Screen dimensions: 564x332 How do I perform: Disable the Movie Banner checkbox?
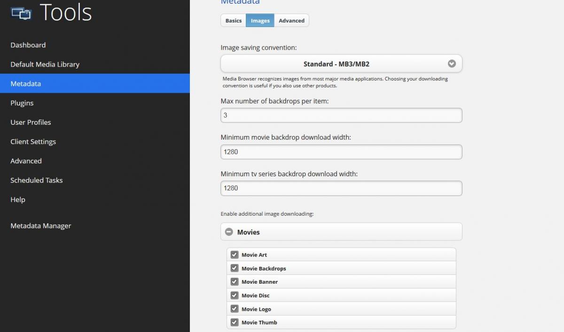[x=234, y=282]
